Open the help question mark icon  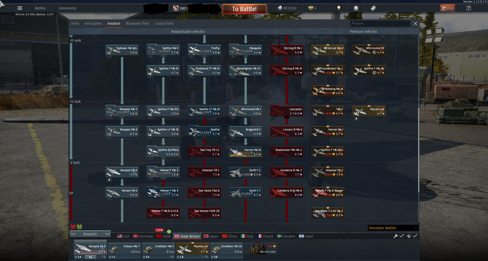(469, 8)
